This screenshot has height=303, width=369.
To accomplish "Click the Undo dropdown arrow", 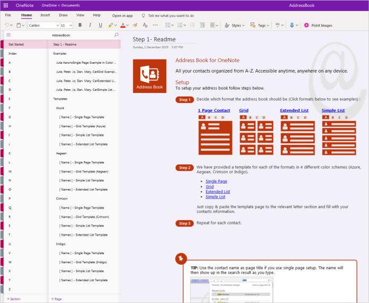I will click(11, 25).
